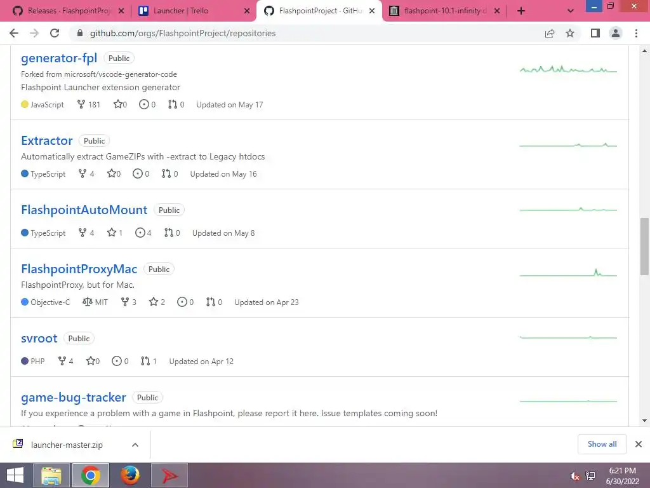The height and width of the screenshot is (488, 650).
Task: Open a new browser tab
Action: pos(521,11)
